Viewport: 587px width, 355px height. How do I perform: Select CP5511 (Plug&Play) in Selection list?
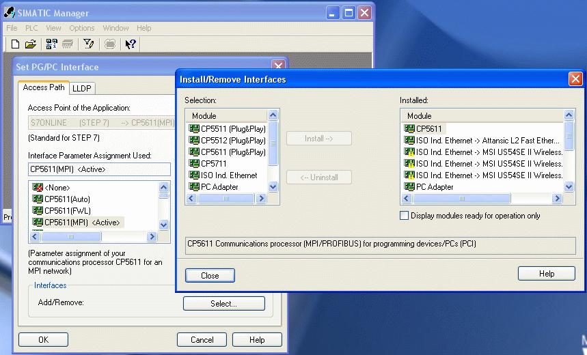(x=228, y=128)
